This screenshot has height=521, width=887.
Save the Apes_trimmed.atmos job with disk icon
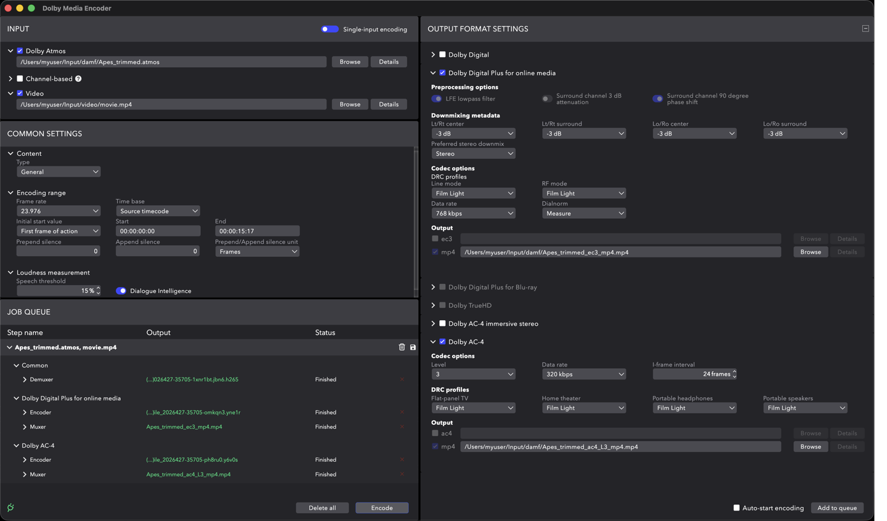click(x=413, y=347)
